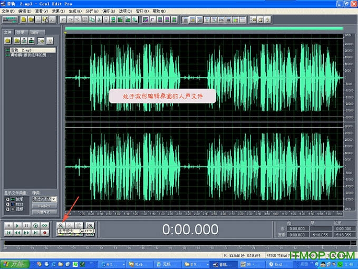Switch to the 效果 tab in left panel
This screenshot has height=269, width=358.
coord(21,32)
